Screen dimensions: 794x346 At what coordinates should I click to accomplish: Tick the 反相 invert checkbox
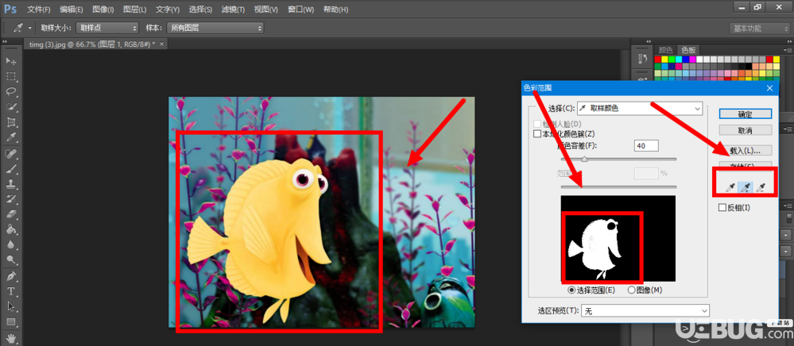(722, 207)
